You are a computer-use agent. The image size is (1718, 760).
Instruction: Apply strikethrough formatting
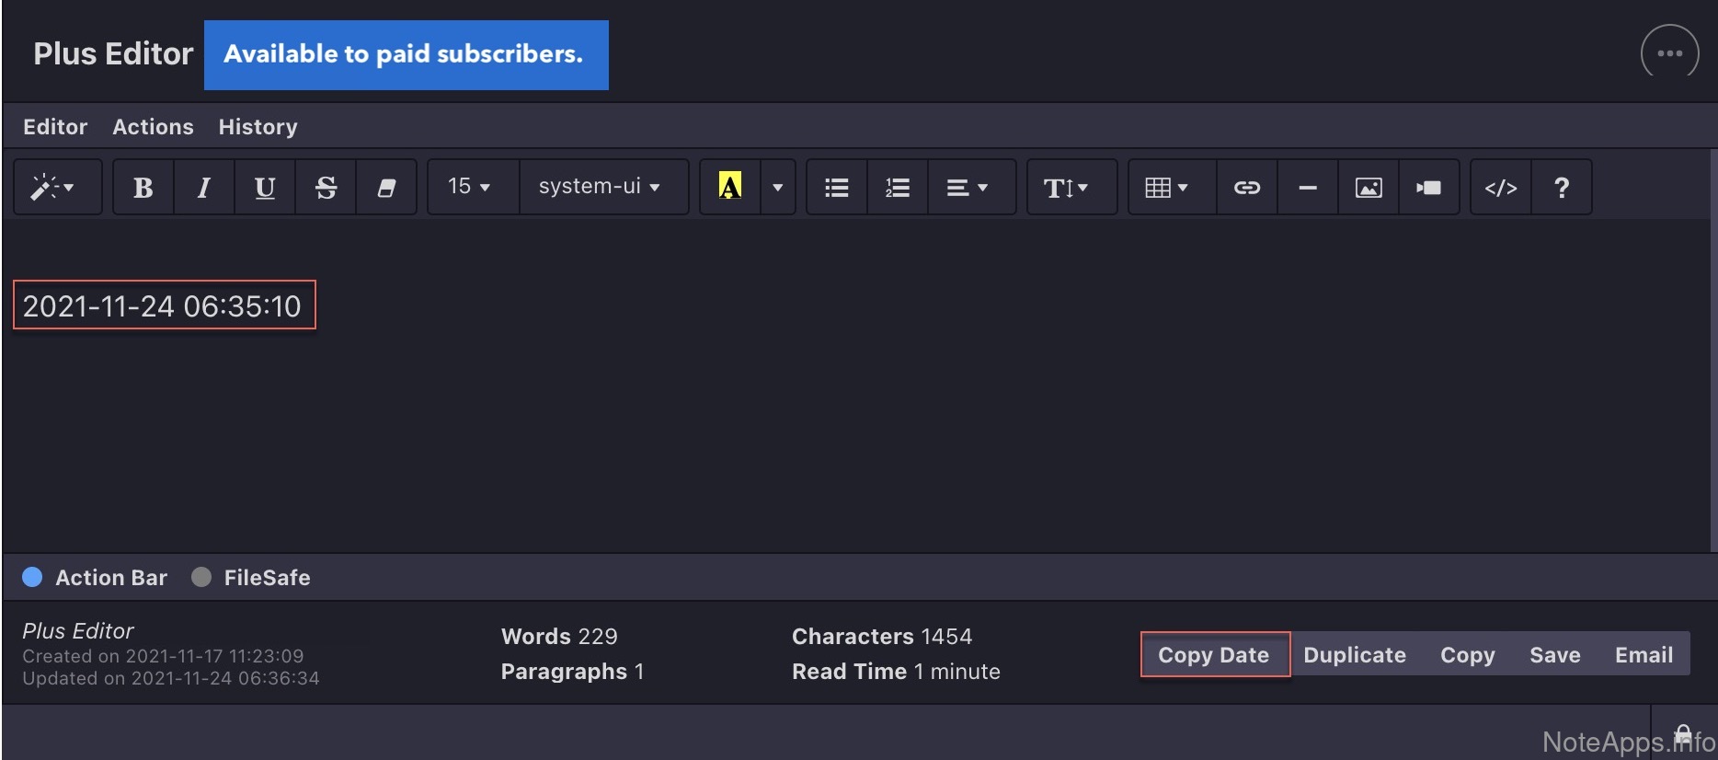point(326,188)
